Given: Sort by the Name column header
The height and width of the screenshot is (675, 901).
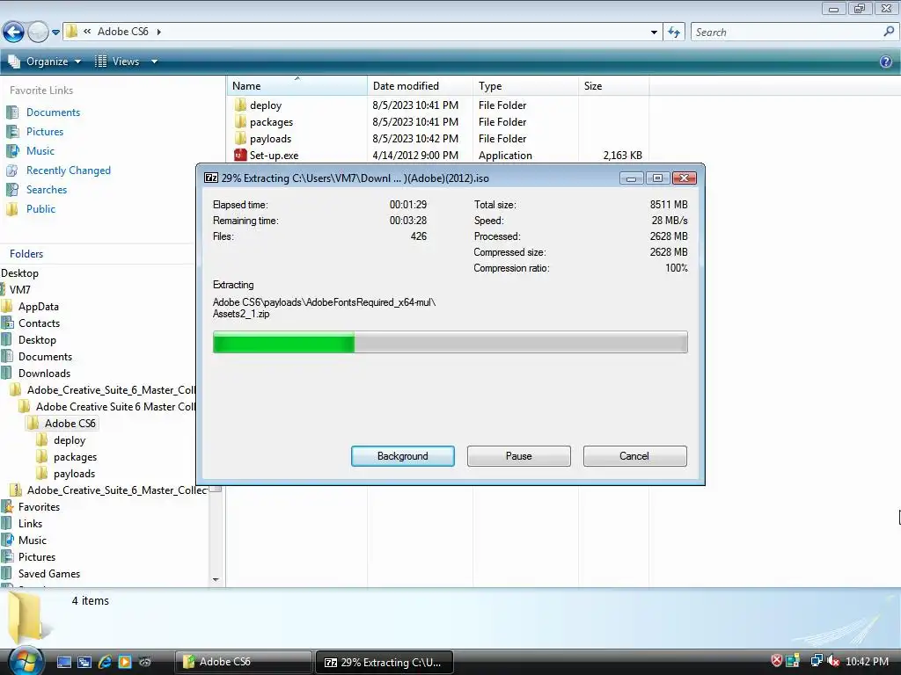Looking at the screenshot, I should point(297,86).
